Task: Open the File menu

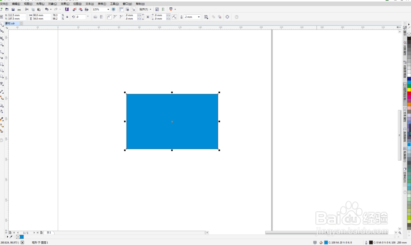Action: tap(4, 4)
